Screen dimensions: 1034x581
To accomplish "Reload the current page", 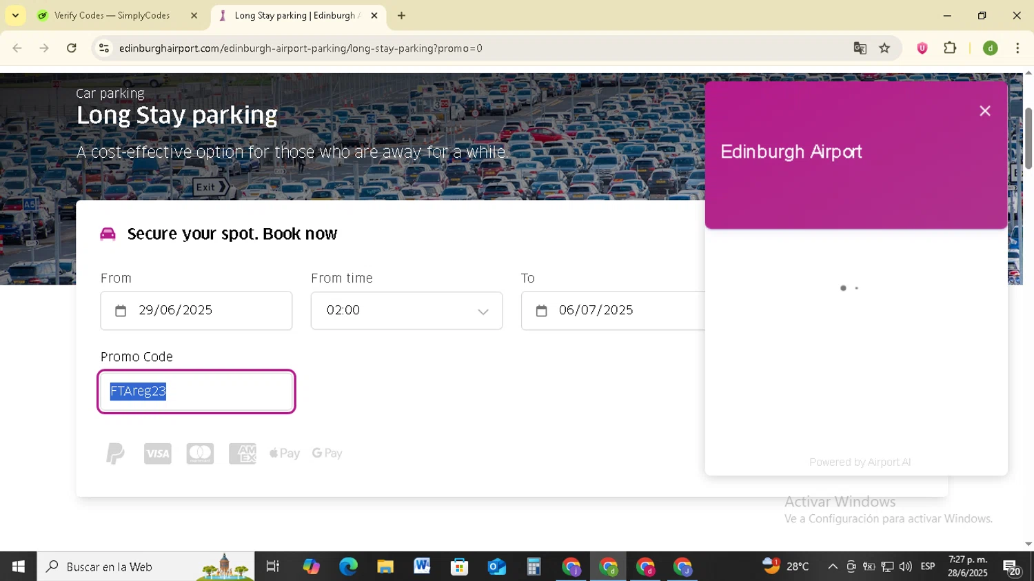I will (72, 48).
